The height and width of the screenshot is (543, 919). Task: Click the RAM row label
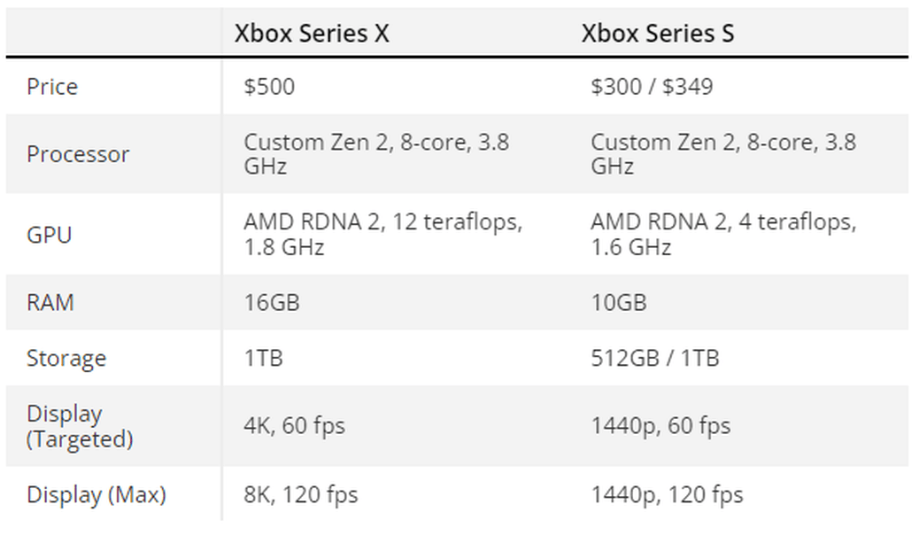(x=50, y=303)
